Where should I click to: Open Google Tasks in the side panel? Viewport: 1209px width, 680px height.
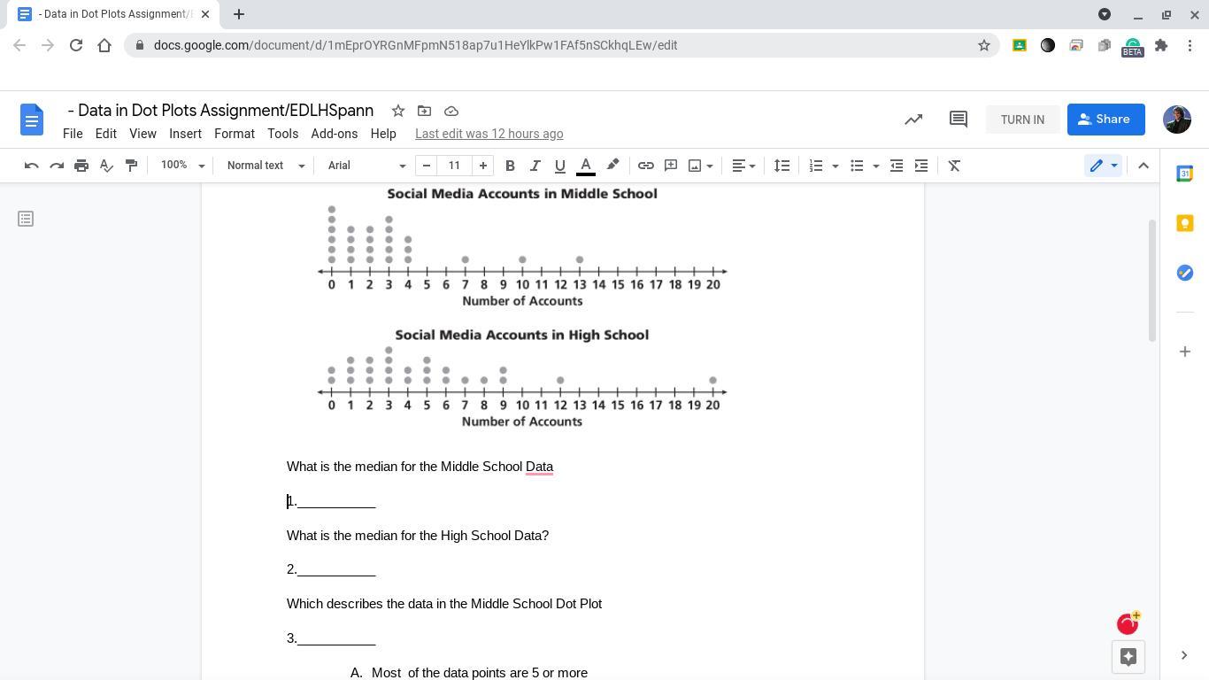(x=1185, y=273)
